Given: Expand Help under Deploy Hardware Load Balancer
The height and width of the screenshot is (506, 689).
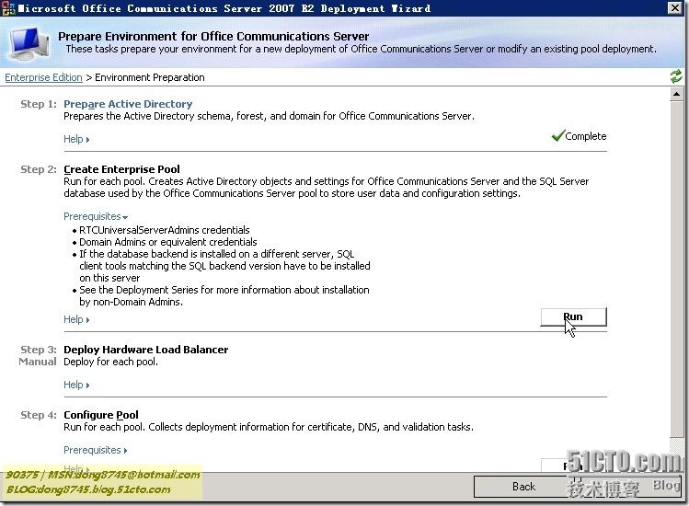Looking at the screenshot, I should tap(76, 385).
